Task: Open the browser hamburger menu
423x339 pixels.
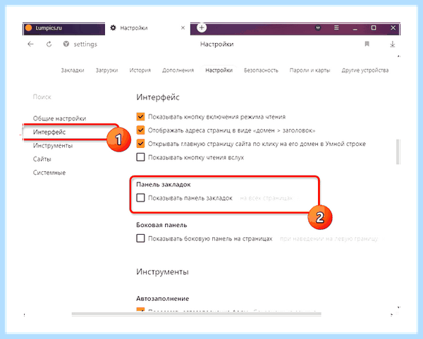Action: tap(336, 27)
